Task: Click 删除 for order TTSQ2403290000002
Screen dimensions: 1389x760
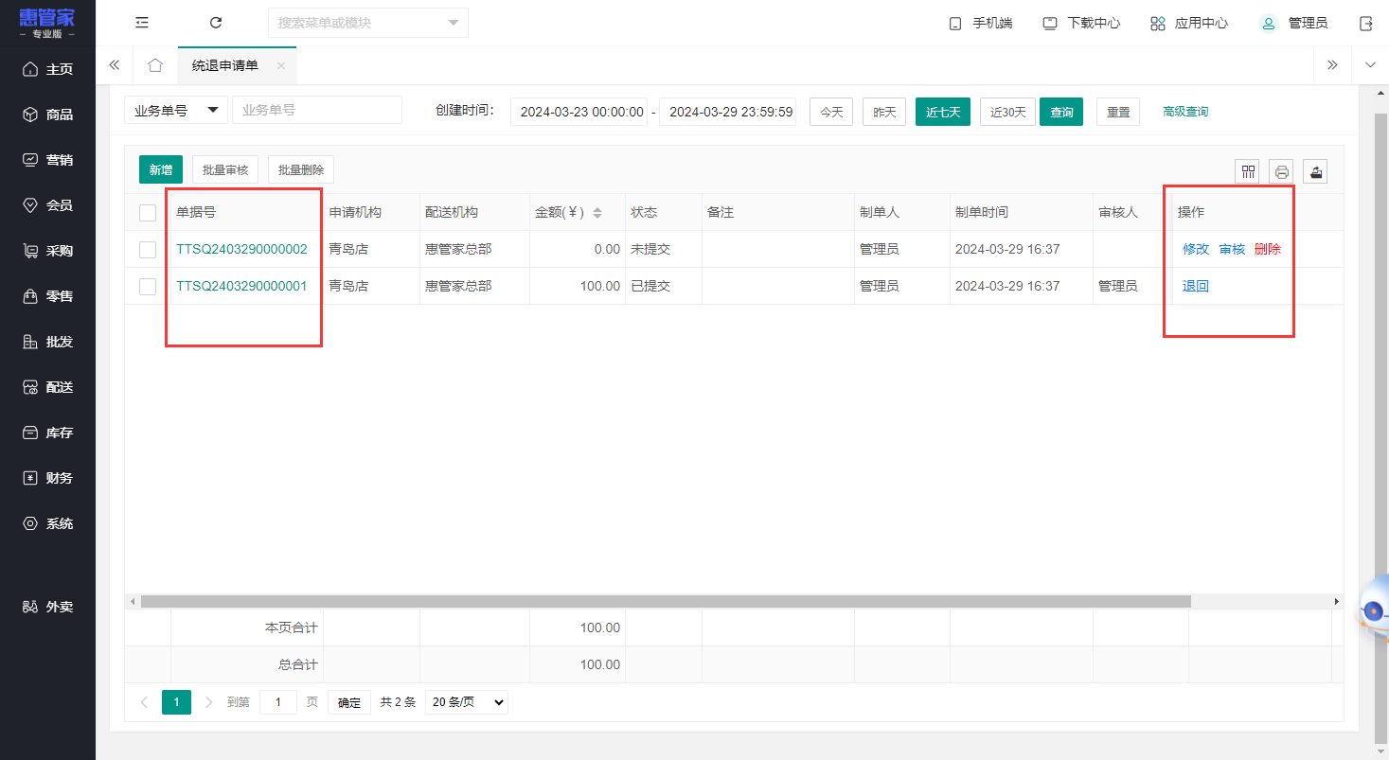Action: [1268, 249]
